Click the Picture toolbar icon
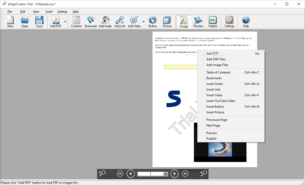The width and height of the screenshot is (305, 185). pos(167,22)
